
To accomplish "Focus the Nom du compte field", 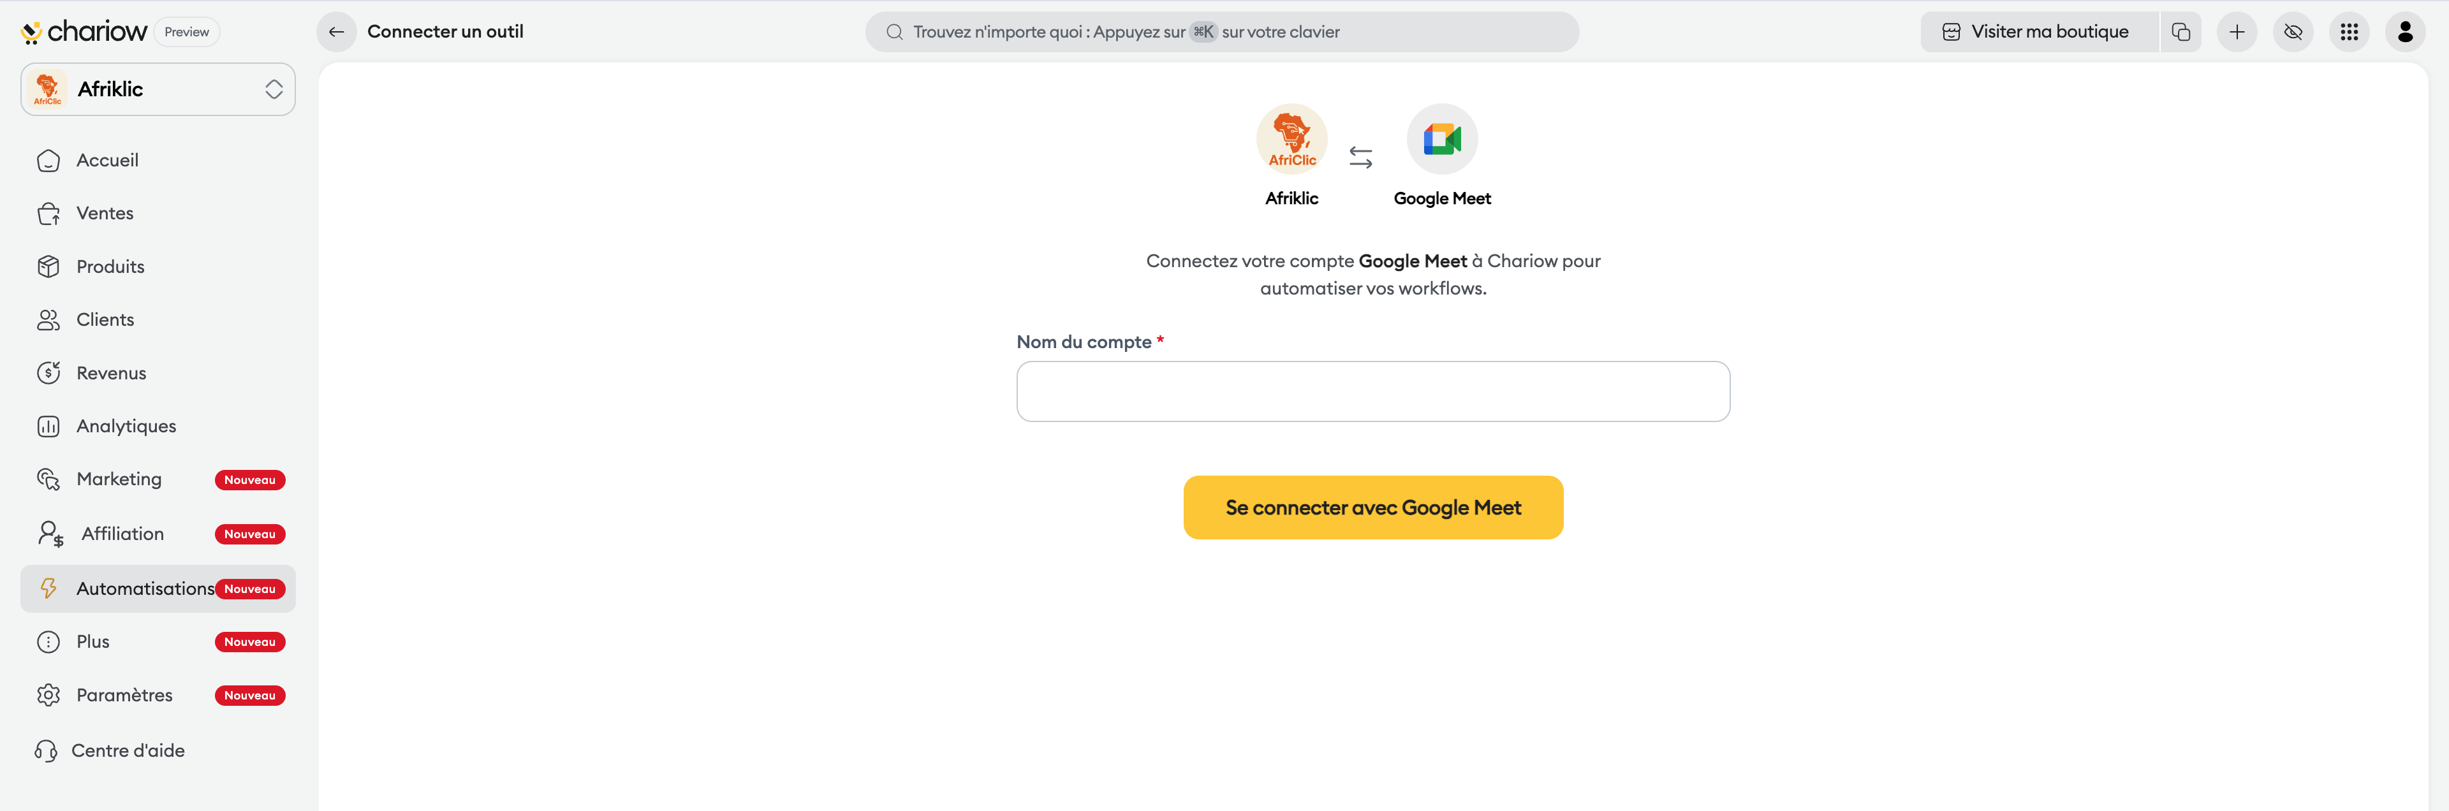I will click(1373, 391).
